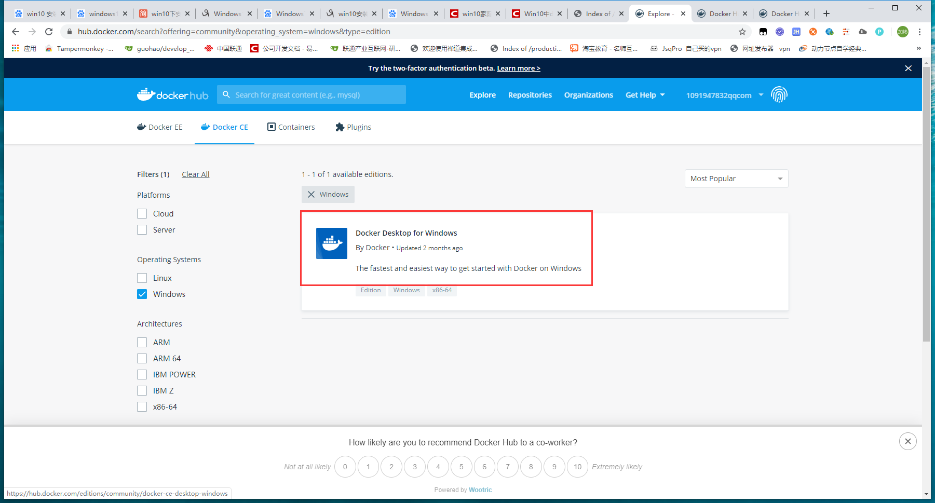Dismiss the two-factor banner
Image resolution: width=935 pixels, height=503 pixels.
point(908,68)
